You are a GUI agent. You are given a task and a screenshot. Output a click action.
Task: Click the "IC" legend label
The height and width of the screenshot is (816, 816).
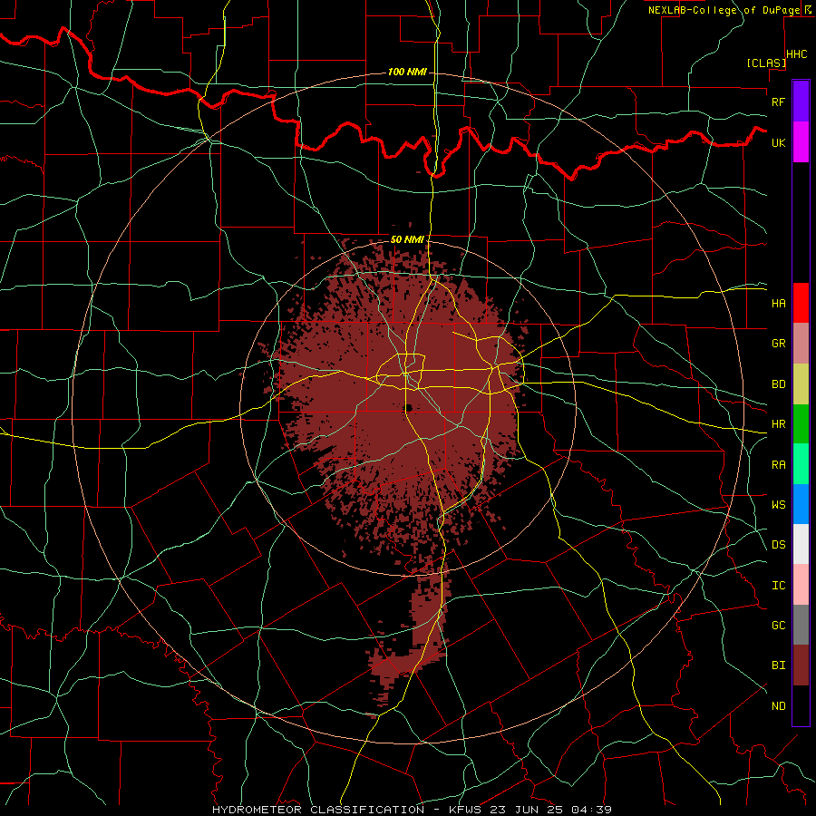pyautogui.click(x=778, y=586)
